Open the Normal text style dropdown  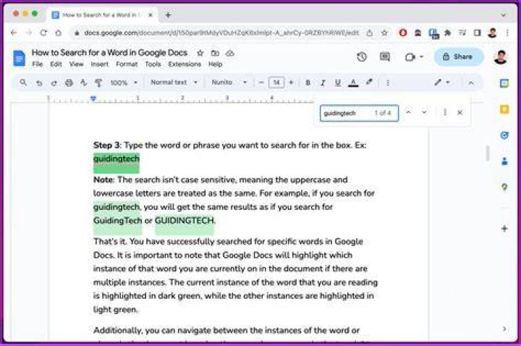tap(174, 82)
